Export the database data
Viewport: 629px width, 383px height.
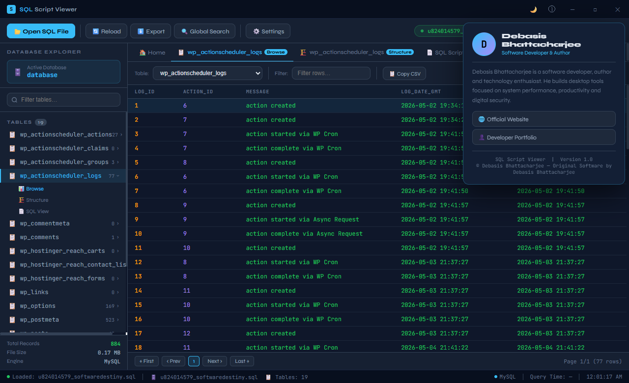(151, 31)
